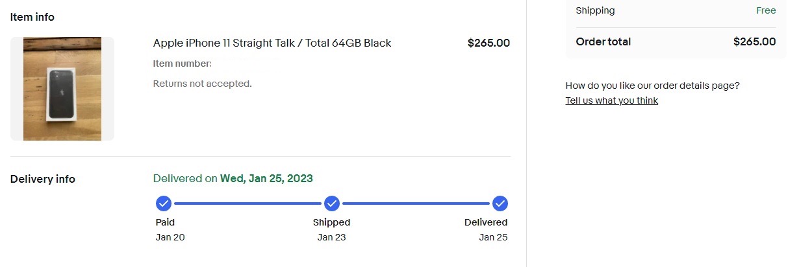The image size is (812, 267).
Task: Click the item price $265.00
Action: pyautogui.click(x=488, y=43)
